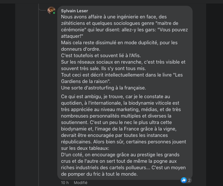The image size is (223, 186).
Task: Click the line starting "D'un coté, on encourage"
Action: click(x=120, y=155)
